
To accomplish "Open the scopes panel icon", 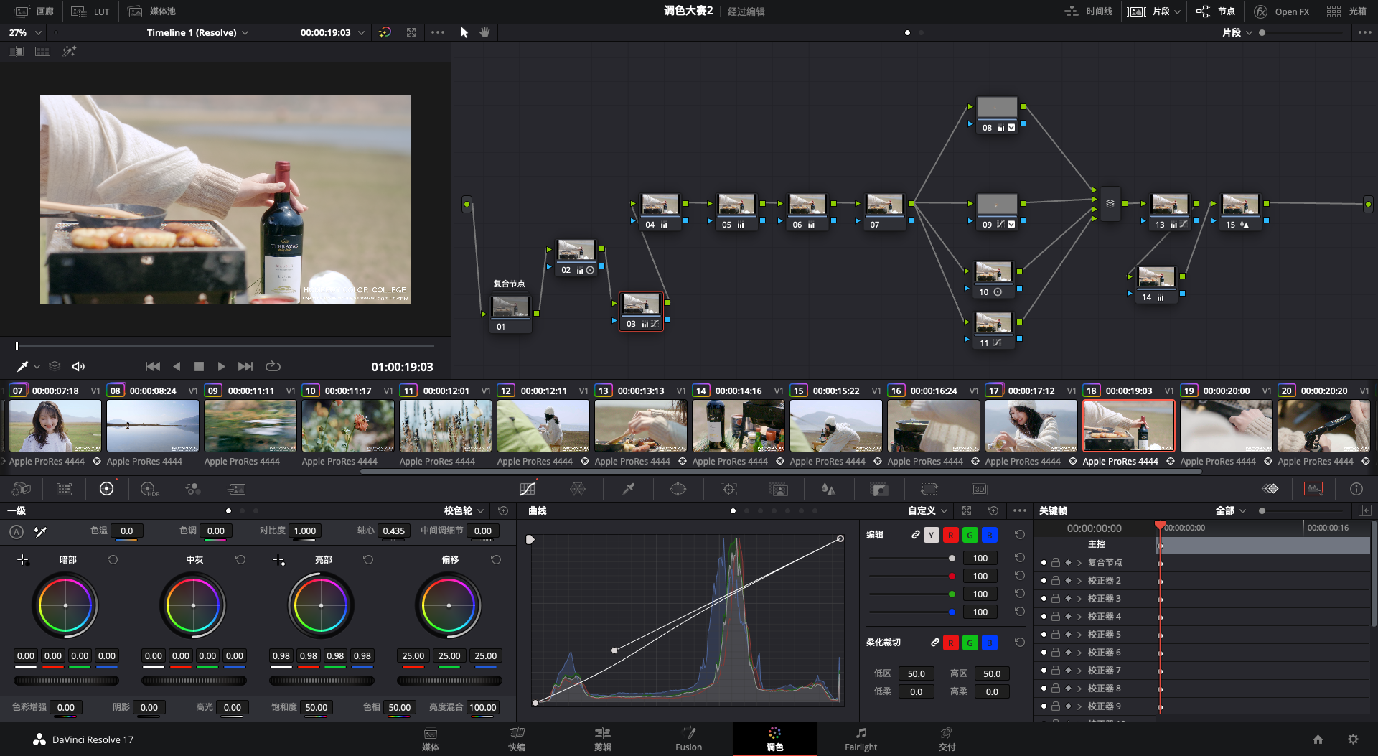I will point(1313,489).
